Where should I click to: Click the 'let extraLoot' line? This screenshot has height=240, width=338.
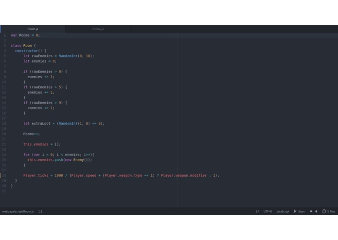pyautogui.click(x=64, y=123)
